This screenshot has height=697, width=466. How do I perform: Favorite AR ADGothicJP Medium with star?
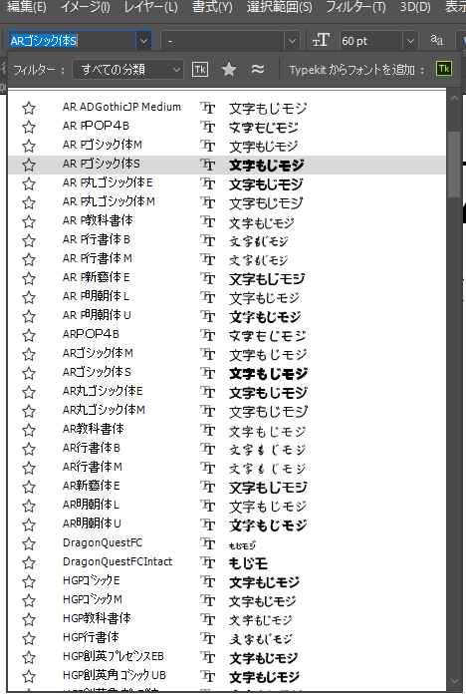click(x=29, y=108)
